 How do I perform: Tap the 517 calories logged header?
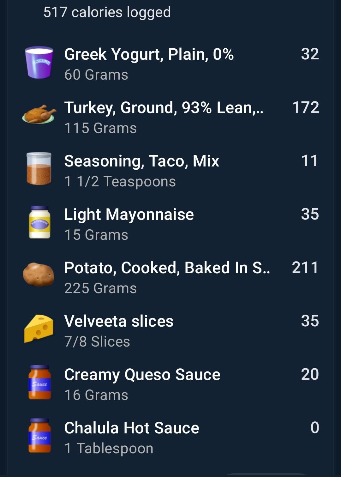tap(107, 13)
